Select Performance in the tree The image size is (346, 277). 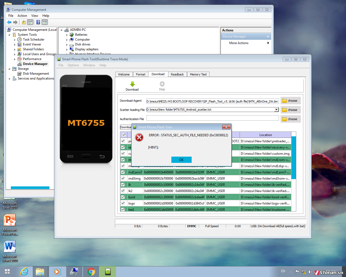pos(32,59)
